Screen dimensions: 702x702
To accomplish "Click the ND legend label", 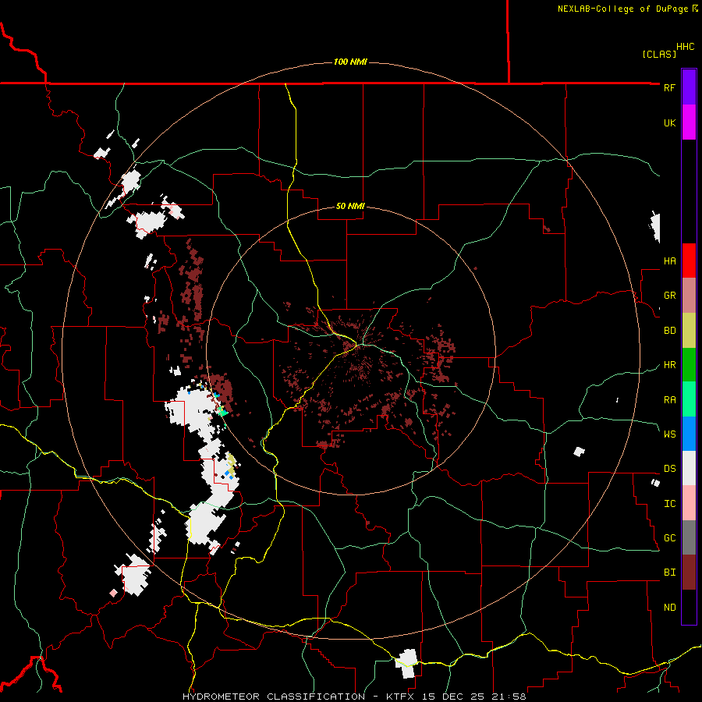I will click(x=670, y=608).
